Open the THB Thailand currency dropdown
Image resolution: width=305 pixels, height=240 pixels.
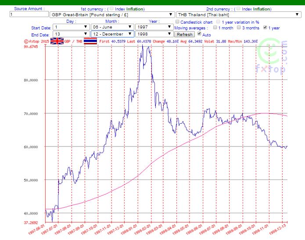click(x=238, y=15)
